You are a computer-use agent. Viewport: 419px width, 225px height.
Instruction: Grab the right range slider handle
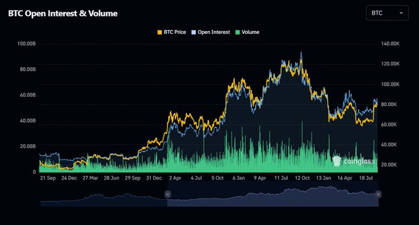(378, 194)
